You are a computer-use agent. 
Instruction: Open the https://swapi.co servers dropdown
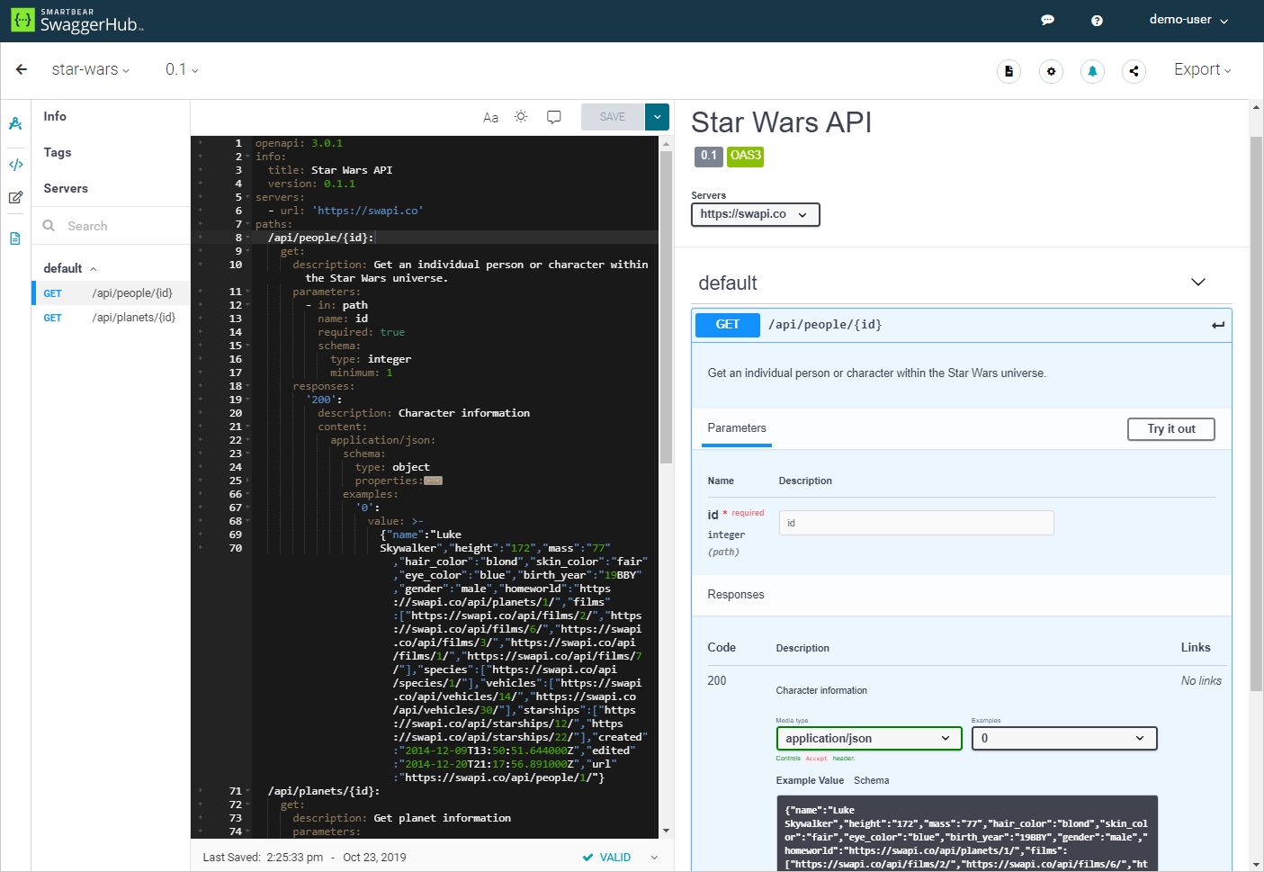point(755,214)
